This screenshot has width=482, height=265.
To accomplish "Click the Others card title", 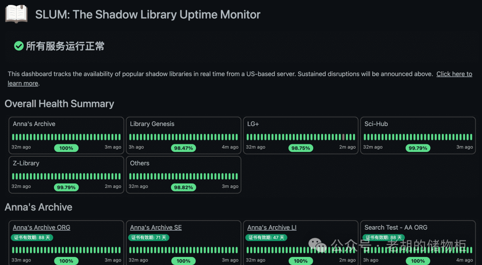I will [x=140, y=163].
